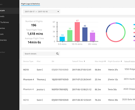Click M210 in the 03:12:41 takeoff row
Screen dimensions: 135x110
point(26,70)
